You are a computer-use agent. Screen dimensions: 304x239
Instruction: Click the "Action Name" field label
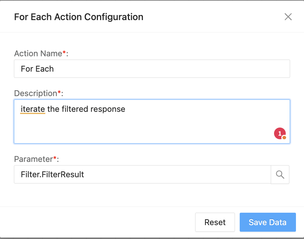38,53
